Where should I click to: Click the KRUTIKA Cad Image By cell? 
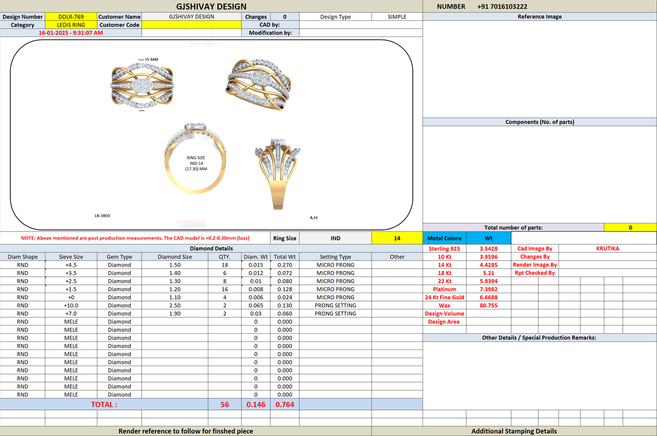[607, 248]
